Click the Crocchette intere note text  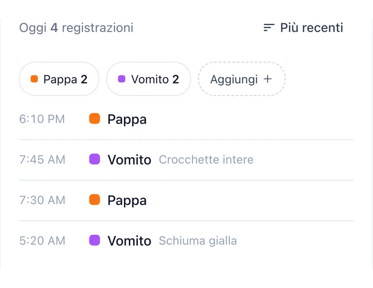[206, 160]
